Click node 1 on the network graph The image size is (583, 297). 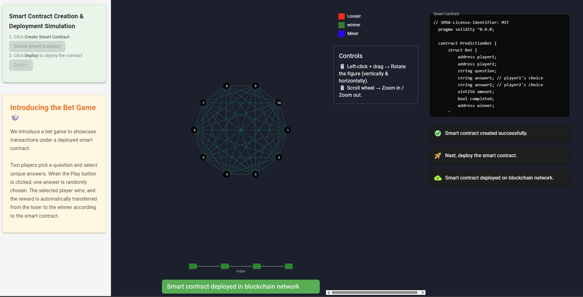[287, 130]
